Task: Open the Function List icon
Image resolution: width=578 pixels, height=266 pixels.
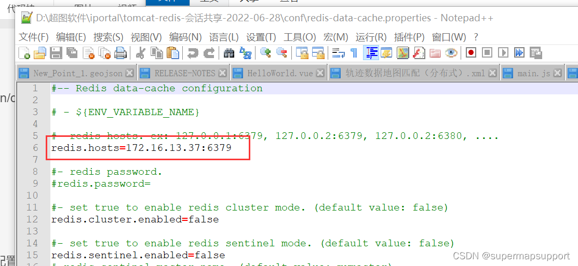Action: point(419,53)
